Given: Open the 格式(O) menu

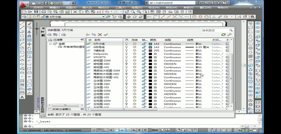Looking at the screenshot, I should pyautogui.click(x=103, y=8).
